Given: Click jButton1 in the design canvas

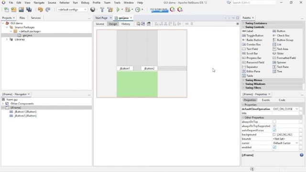Looking at the screenshot, I should 125,68.
